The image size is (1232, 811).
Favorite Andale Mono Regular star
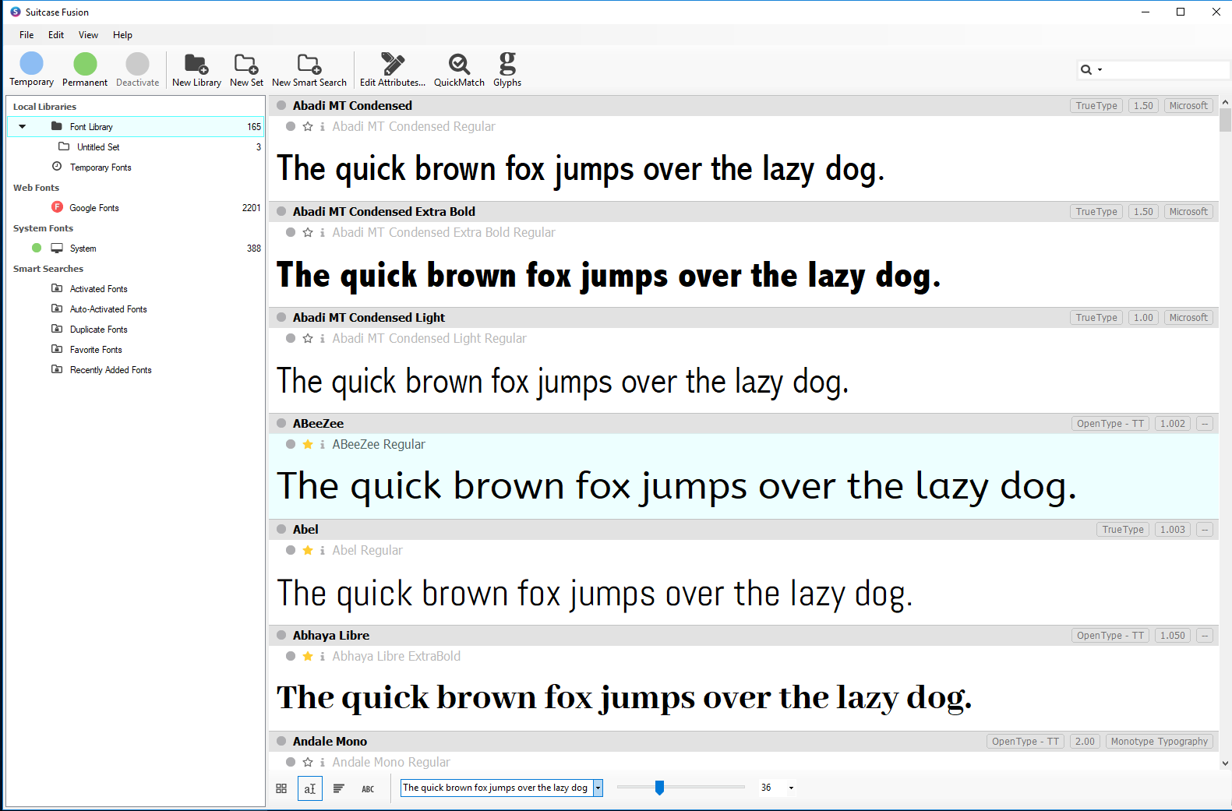pyautogui.click(x=308, y=762)
